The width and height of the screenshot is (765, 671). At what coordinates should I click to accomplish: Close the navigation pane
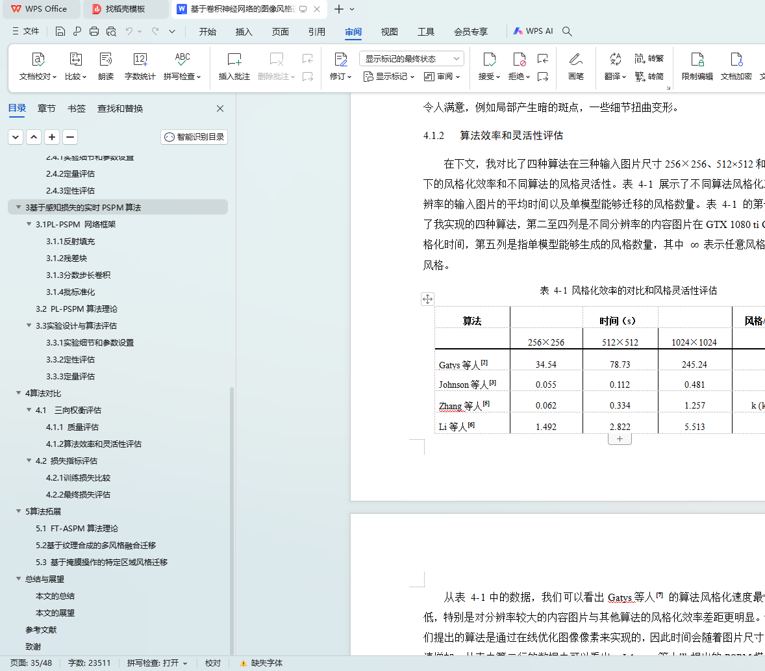pos(220,108)
